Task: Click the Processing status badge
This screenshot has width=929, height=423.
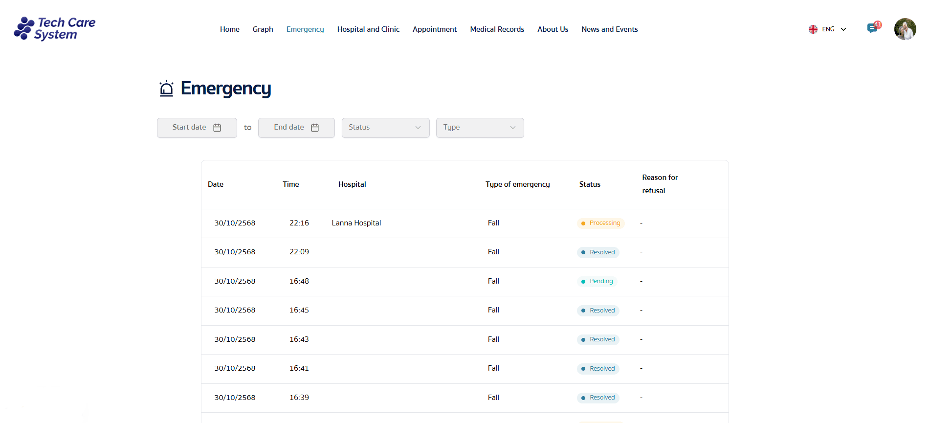Action: point(600,223)
